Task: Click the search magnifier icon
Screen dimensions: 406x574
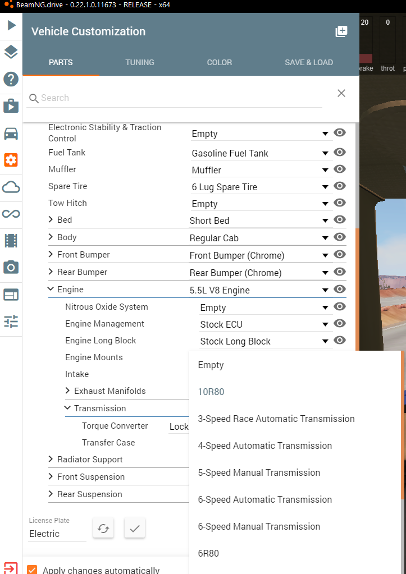Action: click(x=34, y=98)
